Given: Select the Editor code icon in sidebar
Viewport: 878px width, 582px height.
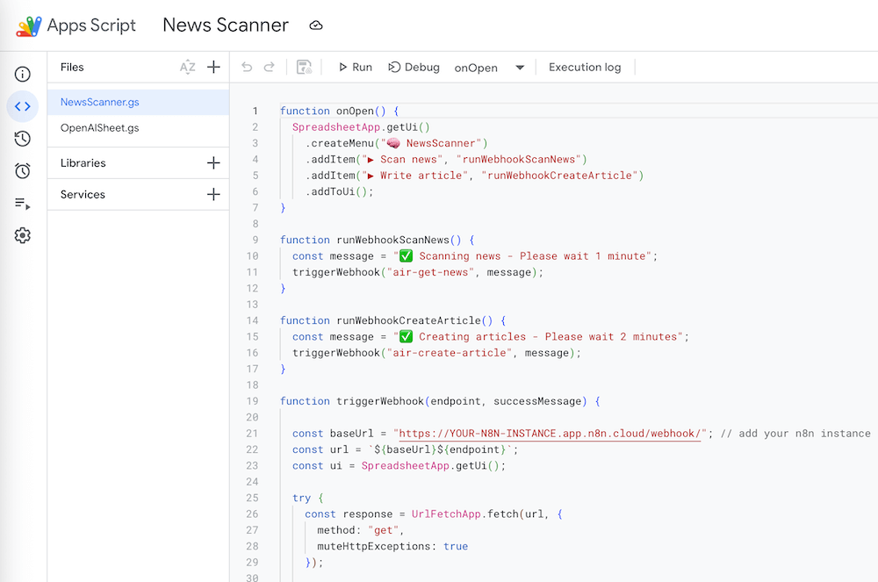Looking at the screenshot, I should point(23,106).
